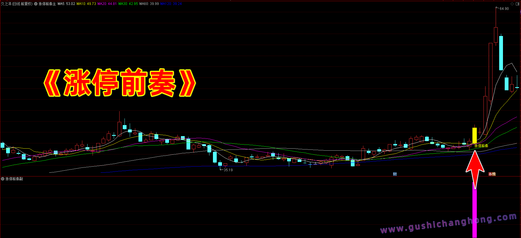The height and width of the screenshot is (238, 521).
Task: Click the 涨 marker icon on timeline
Action: click(x=490, y=174)
